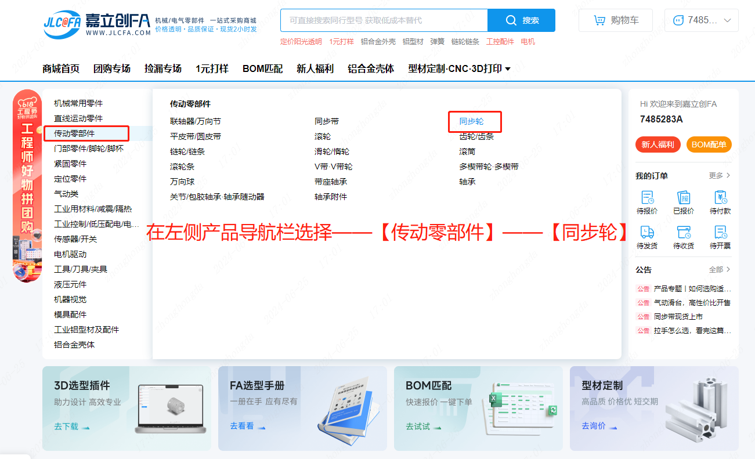Select 工业铝型材及配件 category
Image resolution: width=755 pixels, height=459 pixels.
[x=86, y=330]
